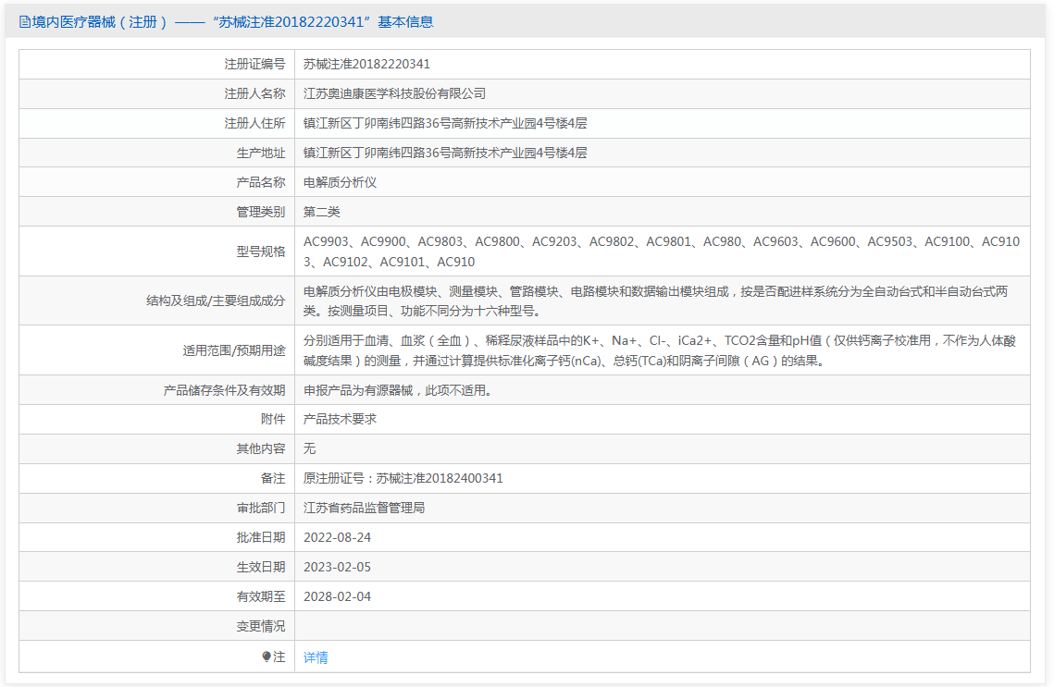Click the 审批部门 label

(x=261, y=508)
